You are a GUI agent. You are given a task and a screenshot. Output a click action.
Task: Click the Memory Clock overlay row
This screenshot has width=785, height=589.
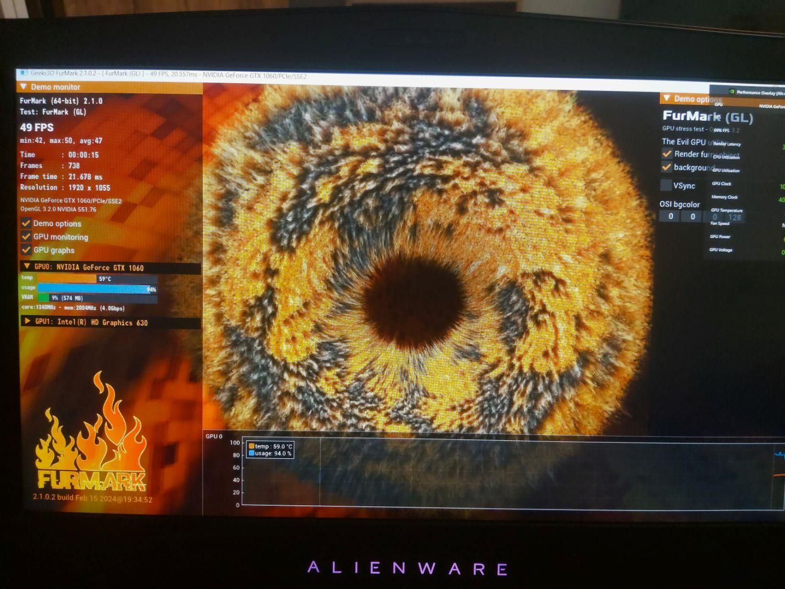[724, 197]
